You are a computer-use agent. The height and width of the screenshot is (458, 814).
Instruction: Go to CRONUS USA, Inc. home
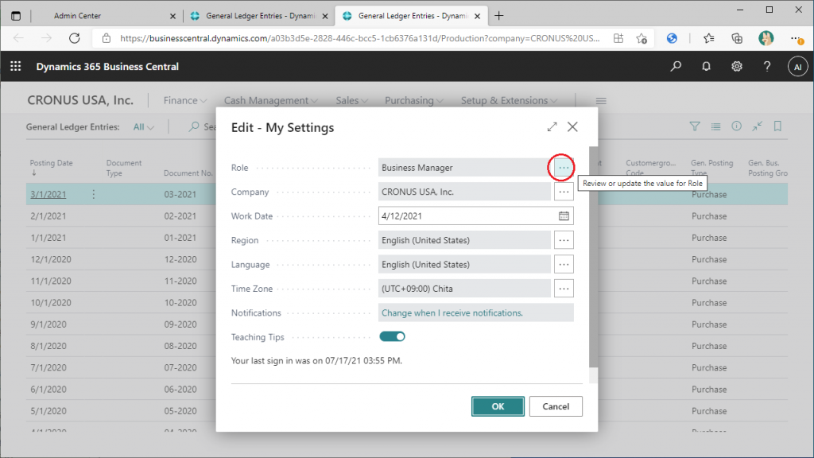pos(80,100)
